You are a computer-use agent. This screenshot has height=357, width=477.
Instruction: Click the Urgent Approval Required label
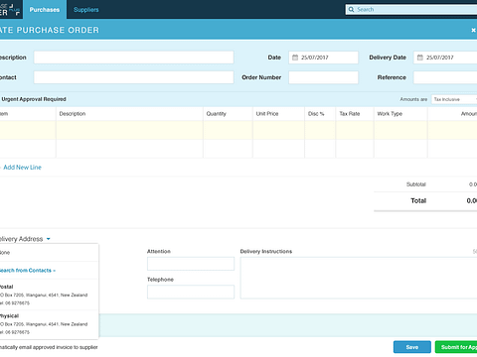click(34, 99)
